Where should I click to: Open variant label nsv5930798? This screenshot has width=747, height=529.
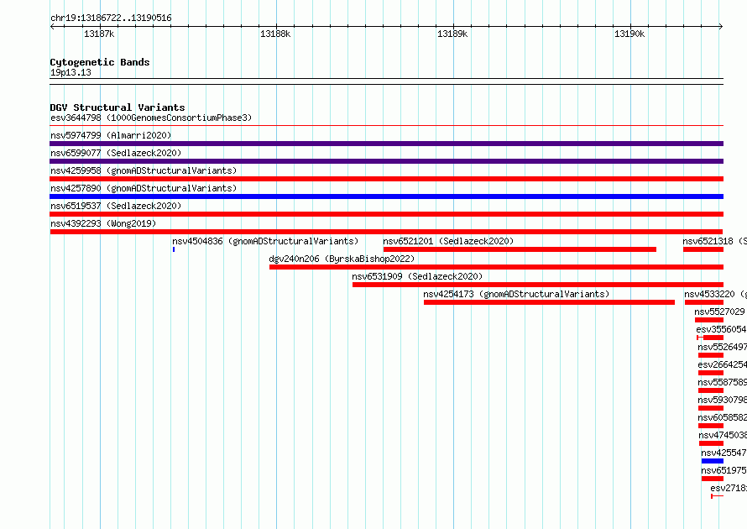point(722,400)
